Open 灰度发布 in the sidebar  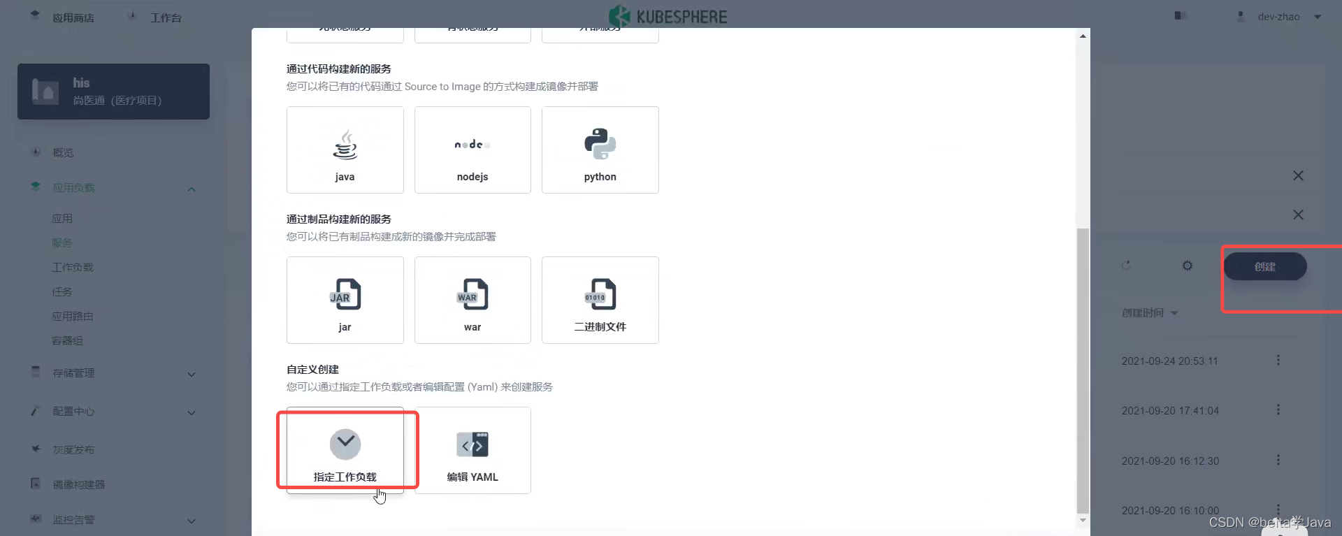pos(73,450)
